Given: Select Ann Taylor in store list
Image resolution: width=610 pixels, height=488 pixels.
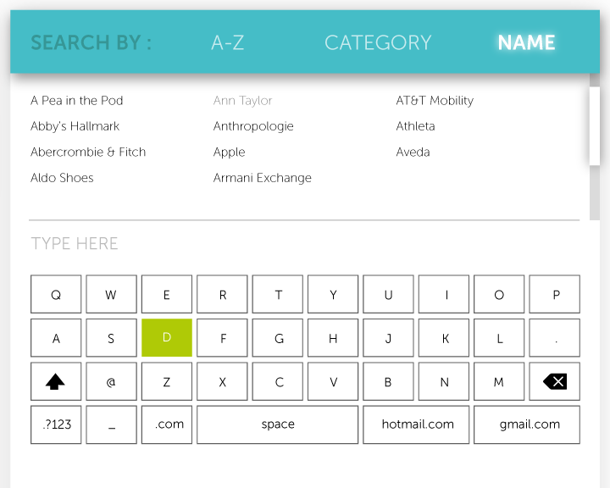Looking at the screenshot, I should [243, 101].
